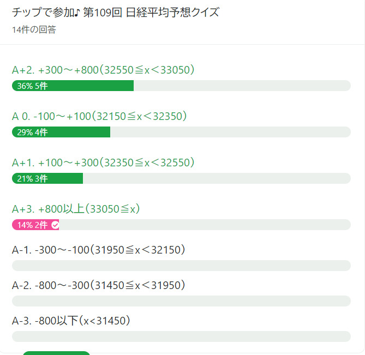Click the empty result bar under A-2
The width and height of the screenshot is (365, 355).
[x=181, y=301]
